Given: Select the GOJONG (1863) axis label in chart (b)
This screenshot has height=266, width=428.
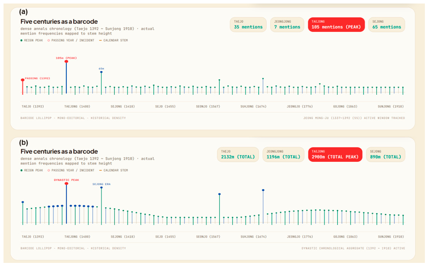Looking at the screenshot, I should click(345, 236).
